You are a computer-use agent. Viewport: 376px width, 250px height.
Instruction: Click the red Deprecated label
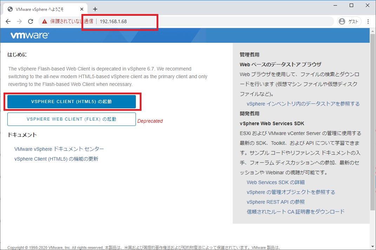tap(150, 121)
